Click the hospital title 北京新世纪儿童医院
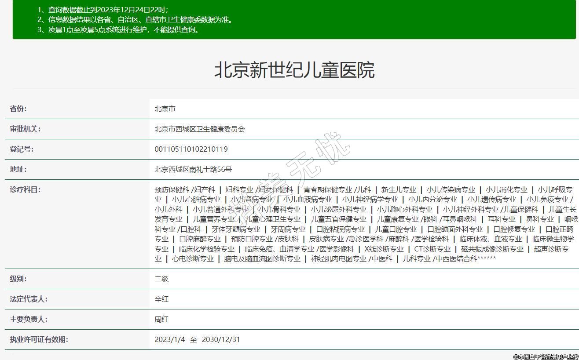This screenshot has width=579, height=360. pos(294,70)
